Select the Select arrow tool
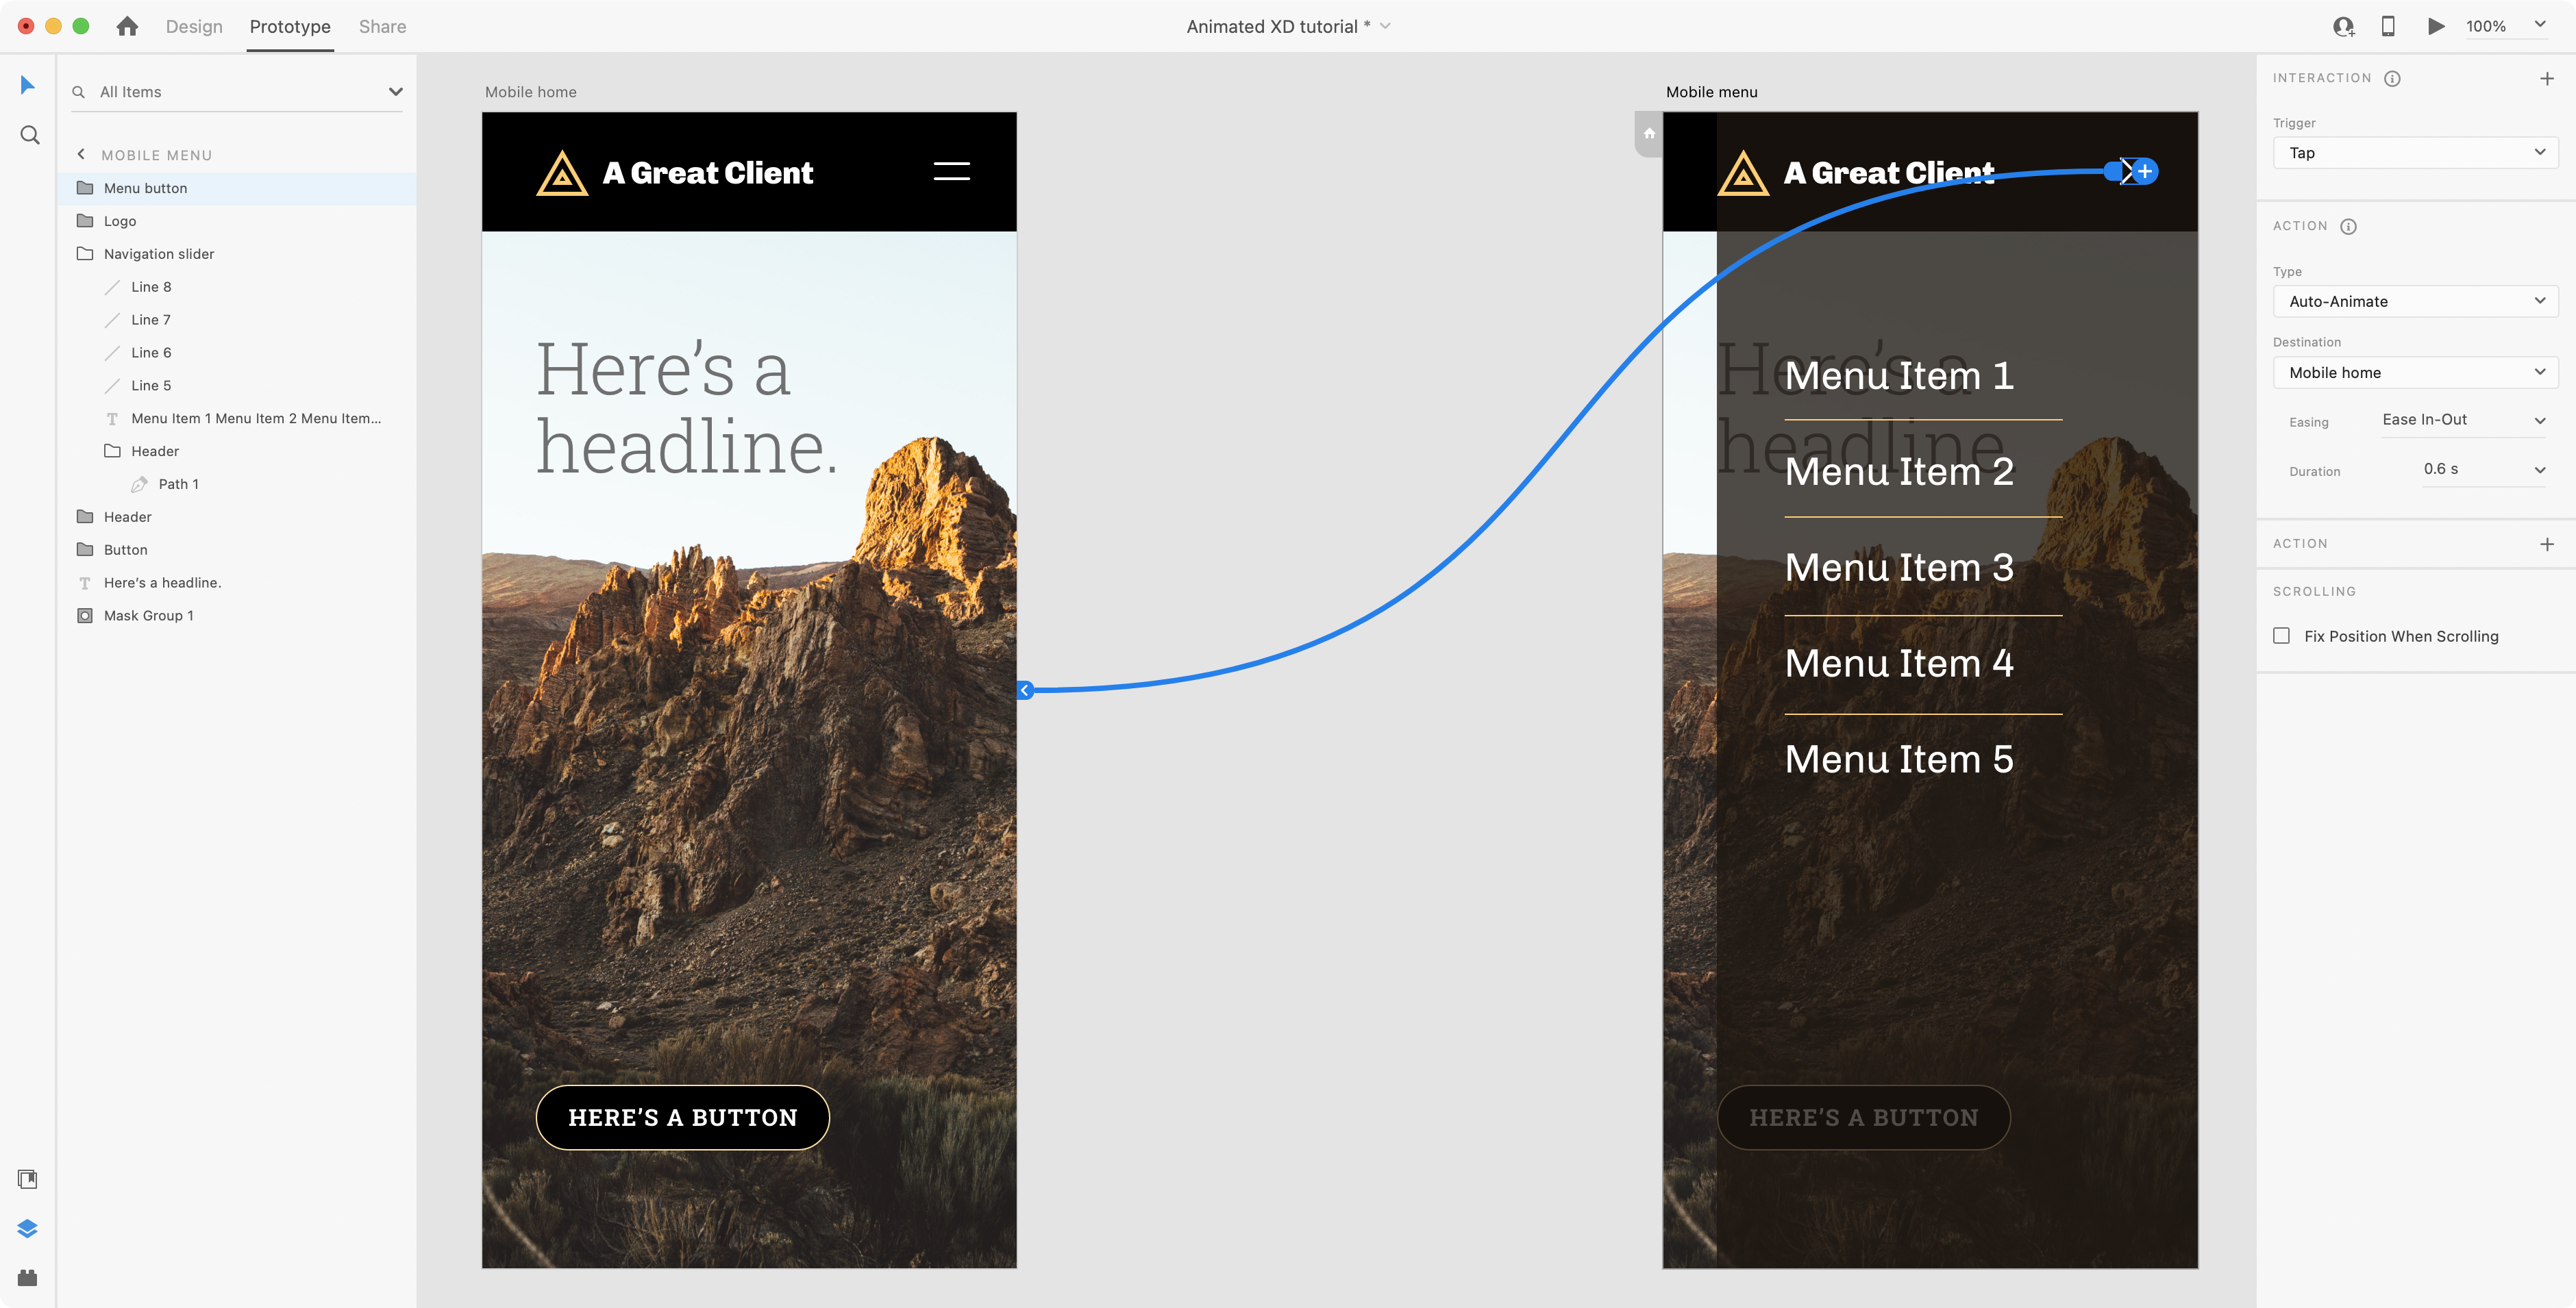Screen dimensions: 2576x1308 [28, 85]
